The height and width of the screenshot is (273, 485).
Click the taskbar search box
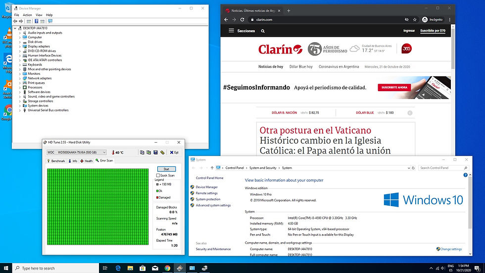[x=55, y=268]
